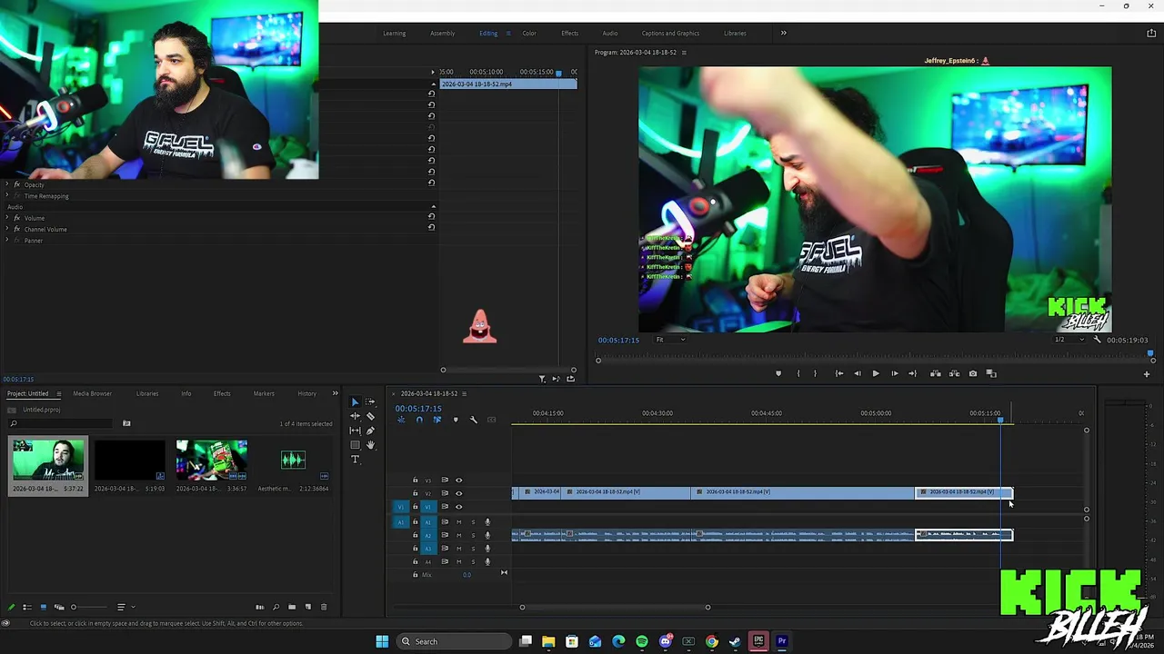This screenshot has height=654, width=1164.
Task: Switch to Audio workspace
Action: click(x=610, y=34)
